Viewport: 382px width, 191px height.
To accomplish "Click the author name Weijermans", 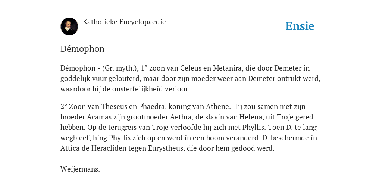I will tap(80, 169).
